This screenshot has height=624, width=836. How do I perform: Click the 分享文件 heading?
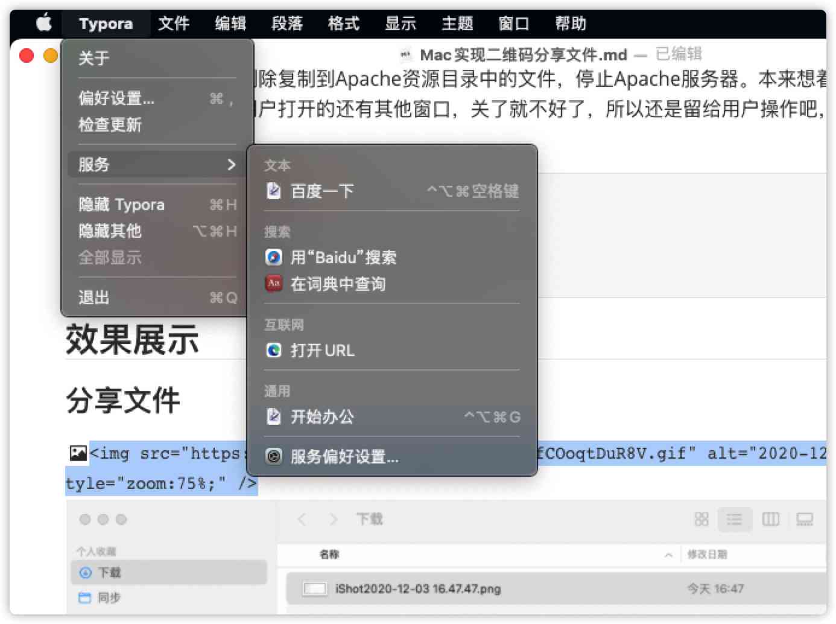tap(123, 400)
